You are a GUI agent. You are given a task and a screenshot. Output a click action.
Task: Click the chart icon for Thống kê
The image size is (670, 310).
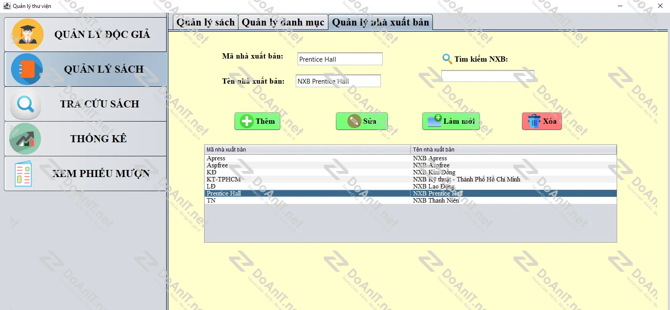(25, 139)
